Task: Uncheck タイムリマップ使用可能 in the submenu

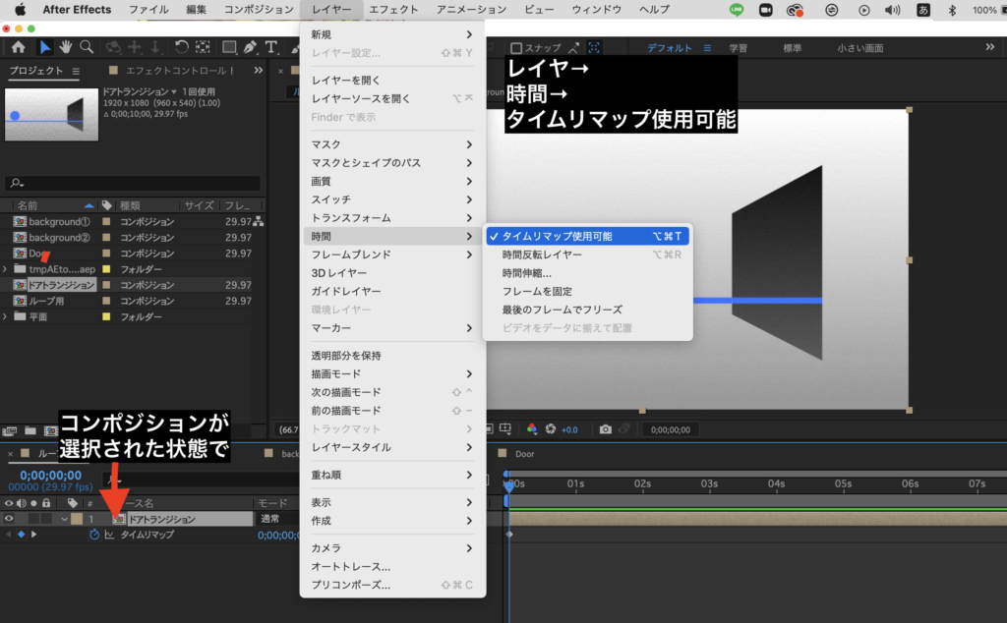Action: click(x=557, y=237)
